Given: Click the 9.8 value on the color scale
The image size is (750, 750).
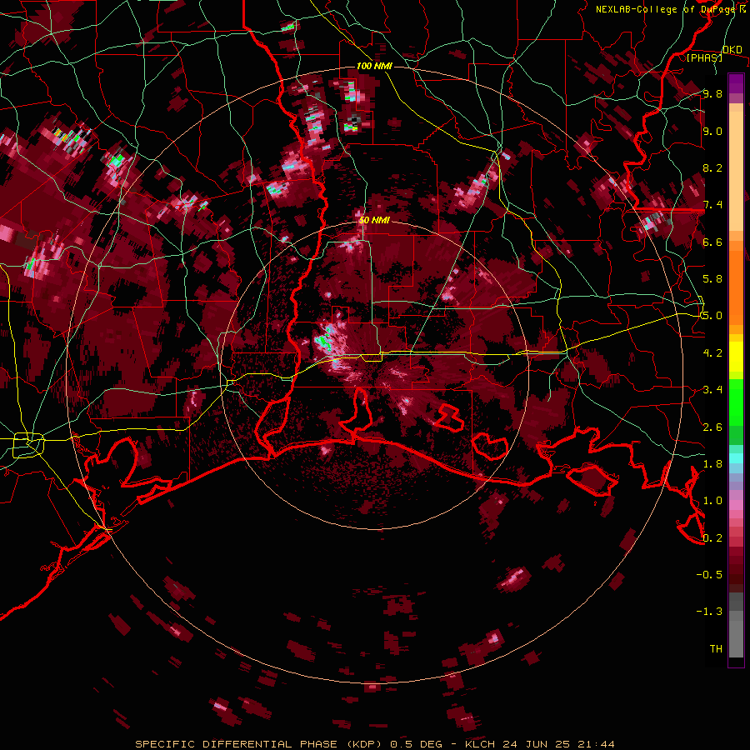Looking at the screenshot, I should click(712, 93).
